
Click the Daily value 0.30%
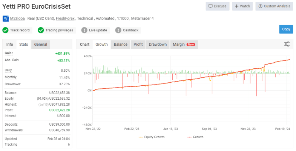[x=65, y=71]
